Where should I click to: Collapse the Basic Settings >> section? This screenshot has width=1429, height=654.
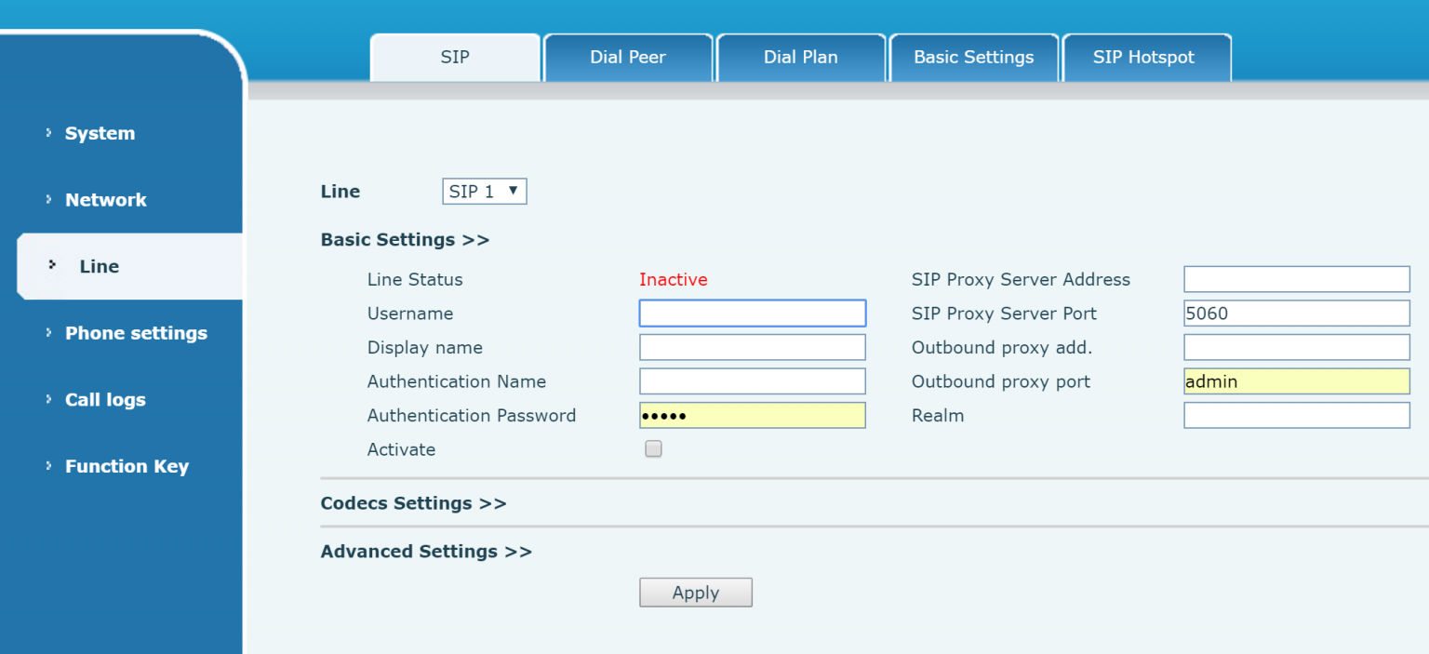pos(405,240)
